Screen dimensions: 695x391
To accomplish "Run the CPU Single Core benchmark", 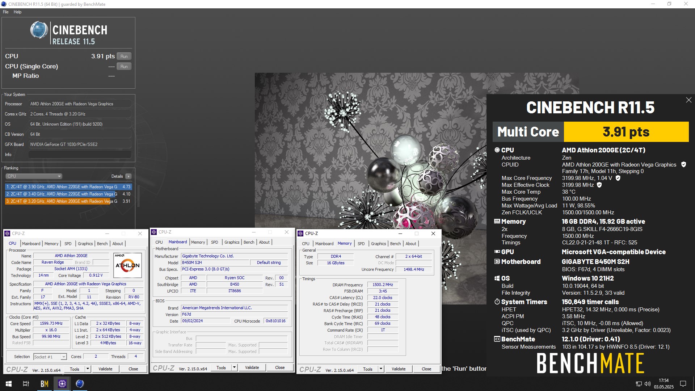I will [x=124, y=67].
